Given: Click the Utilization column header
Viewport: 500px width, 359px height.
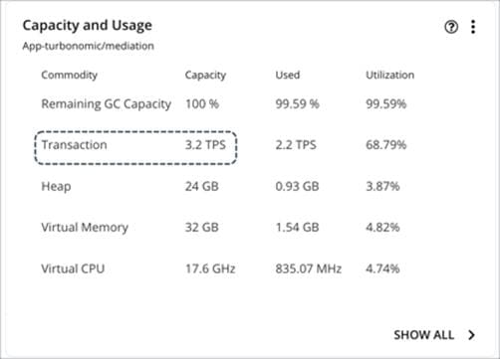Looking at the screenshot, I should point(389,76).
